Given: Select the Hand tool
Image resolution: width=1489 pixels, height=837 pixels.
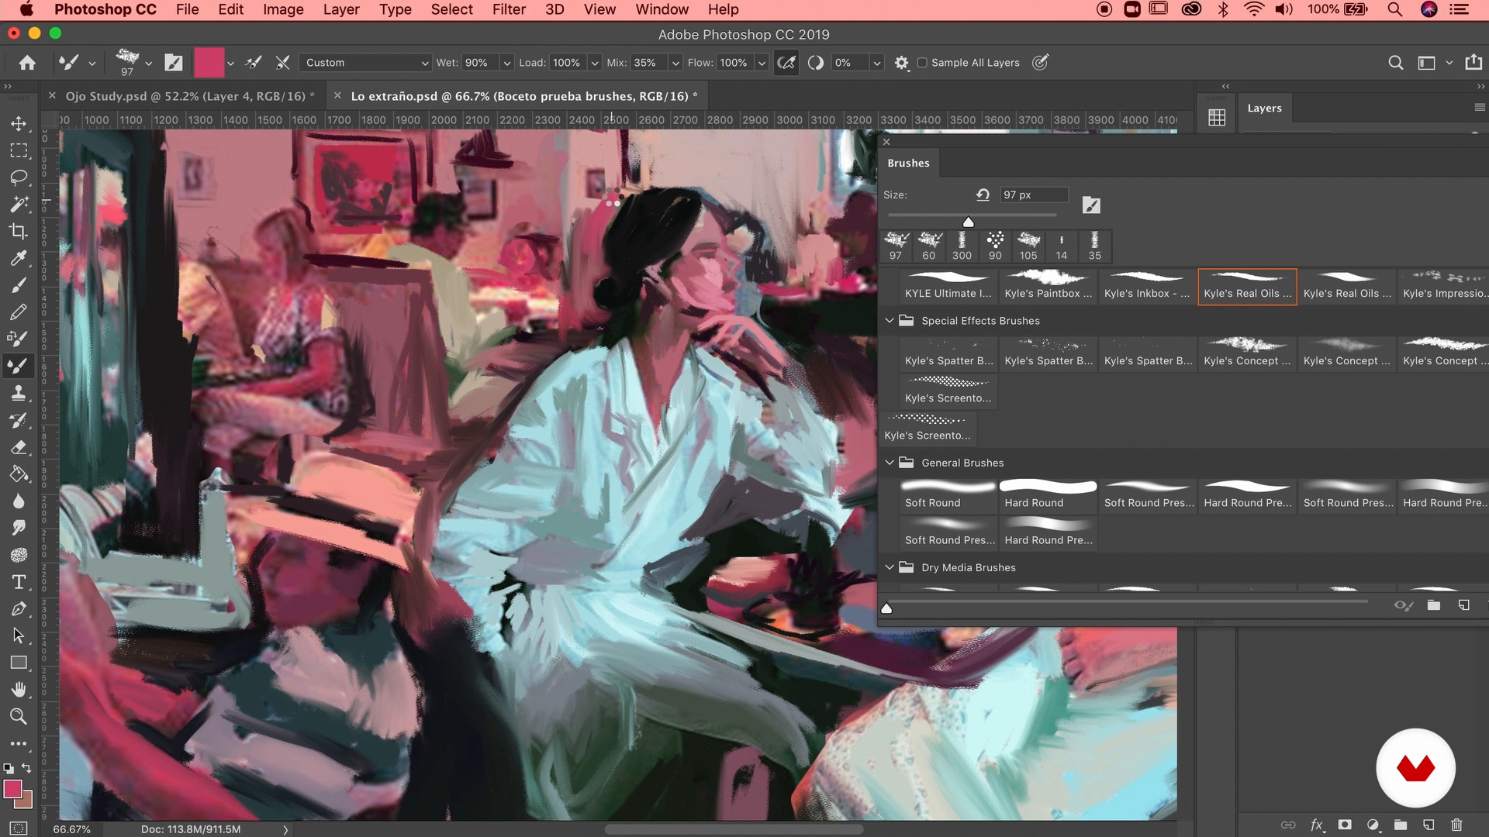Looking at the screenshot, I should click(x=19, y=690).
